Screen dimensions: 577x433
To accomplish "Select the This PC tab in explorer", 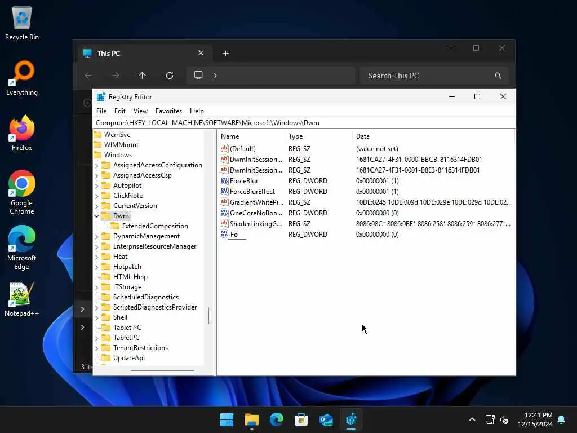I will click(x=144, y=54).
